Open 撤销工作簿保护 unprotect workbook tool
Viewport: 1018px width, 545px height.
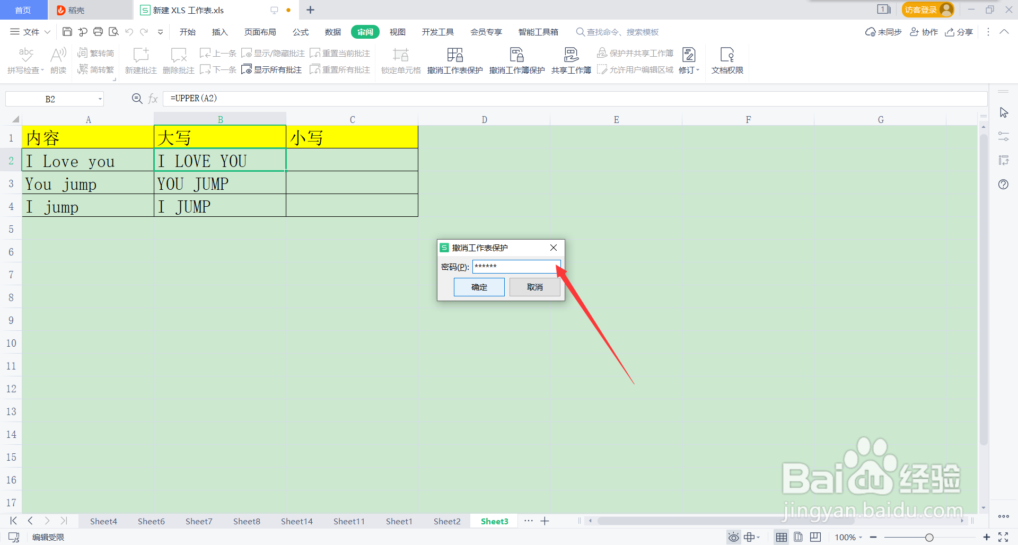[x=516, y=60]
